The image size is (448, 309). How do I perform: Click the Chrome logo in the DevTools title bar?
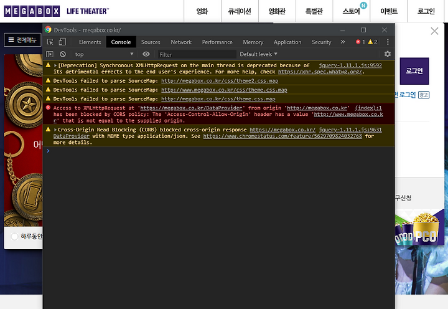point(48,30)
